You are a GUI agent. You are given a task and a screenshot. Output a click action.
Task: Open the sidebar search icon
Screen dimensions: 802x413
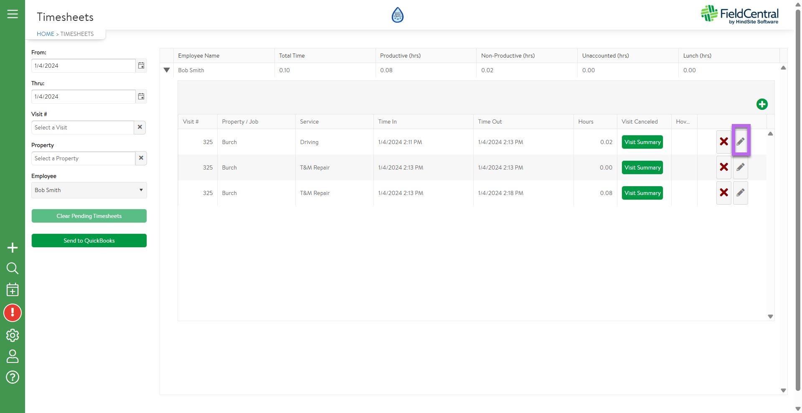tap(13, 269)
